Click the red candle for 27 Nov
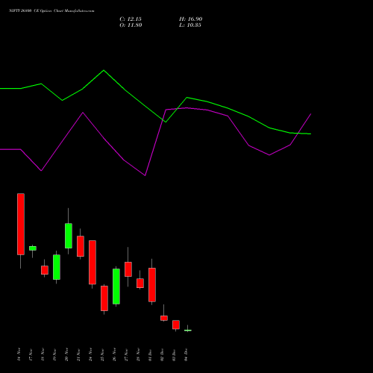 [128, 269]
